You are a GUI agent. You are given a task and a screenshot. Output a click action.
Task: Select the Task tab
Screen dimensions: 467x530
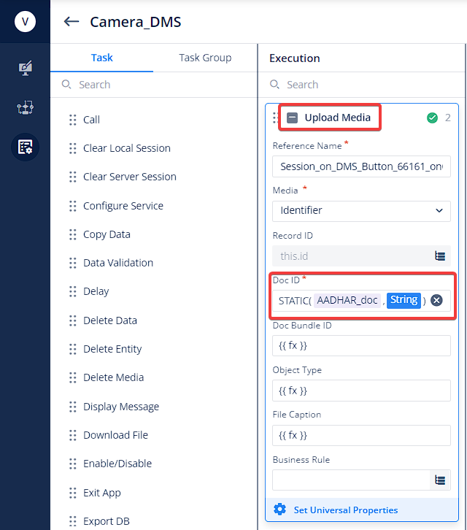pyautogui.click(x=101, y=58)
